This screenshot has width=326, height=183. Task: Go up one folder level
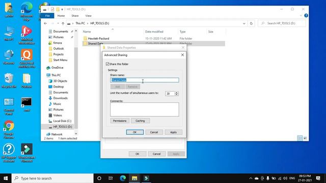(x=63, y=23)
